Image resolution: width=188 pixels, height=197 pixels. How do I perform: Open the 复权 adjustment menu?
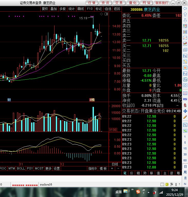click(45, 9)
